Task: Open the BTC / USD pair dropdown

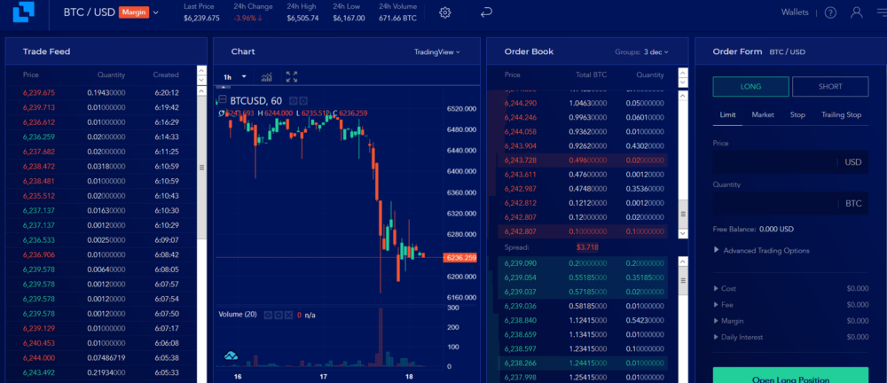Action: click(110, 12)
